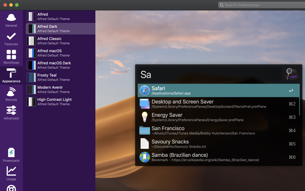Click the Samba bookmark globe icon
This screenshot has height=191, width=305.
(145, 157)
